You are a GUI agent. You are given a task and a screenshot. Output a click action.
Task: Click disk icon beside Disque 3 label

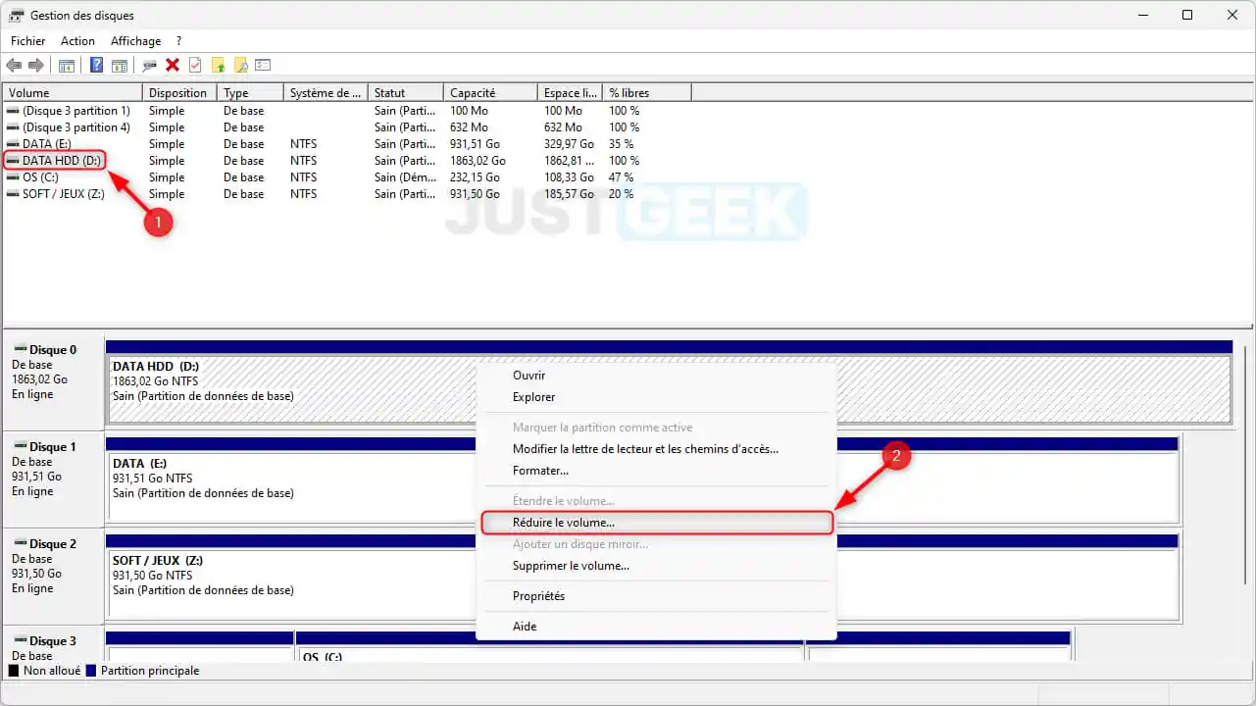tap(19, 640)
